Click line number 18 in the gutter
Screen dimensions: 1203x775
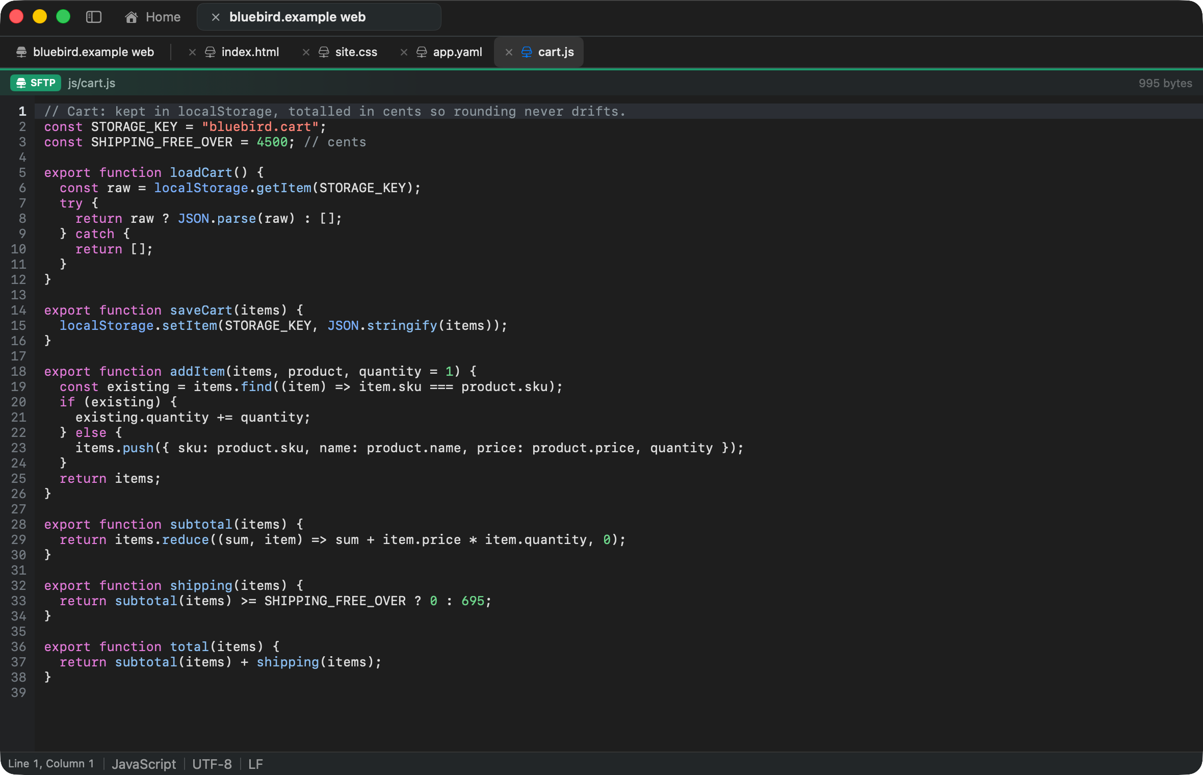point(18,371)
